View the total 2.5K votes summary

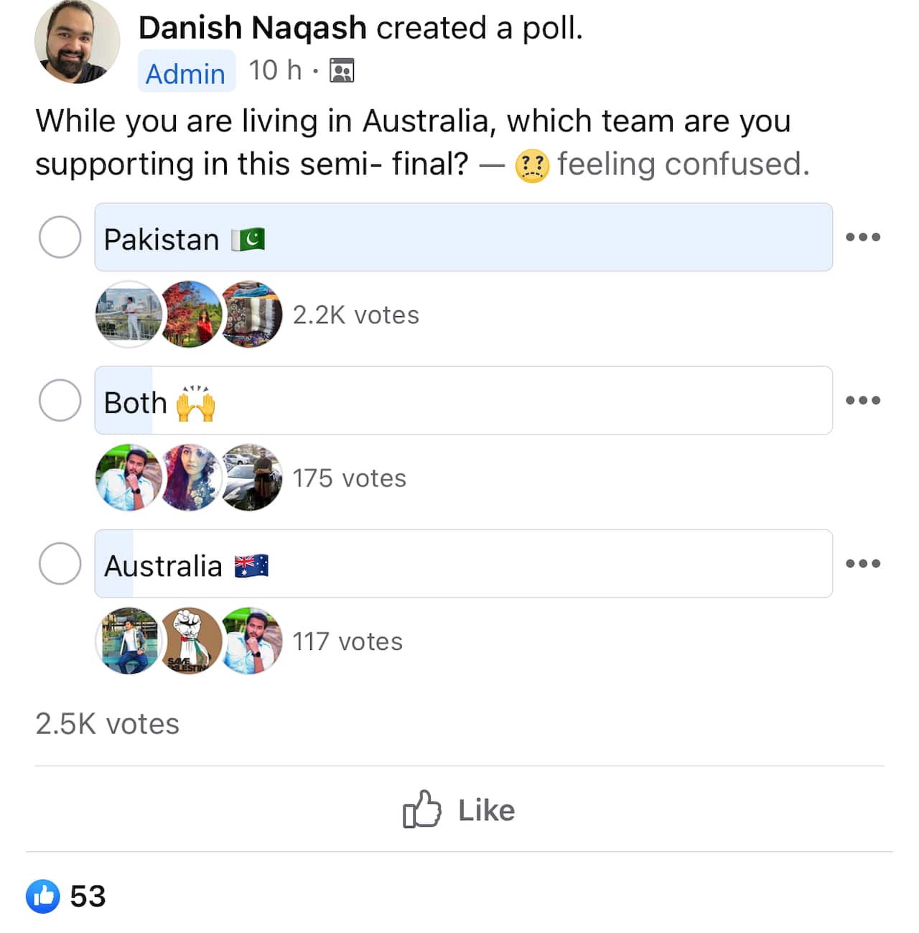click(x=107, y=723)
